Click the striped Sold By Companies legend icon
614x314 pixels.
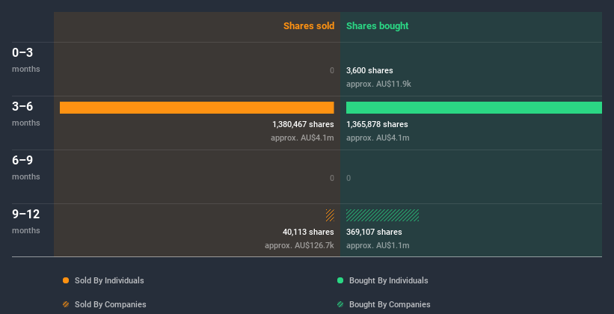(66, 304)
